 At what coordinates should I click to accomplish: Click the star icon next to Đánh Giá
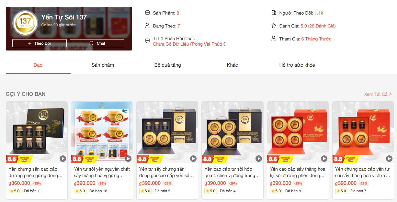[x=274, y=26]
